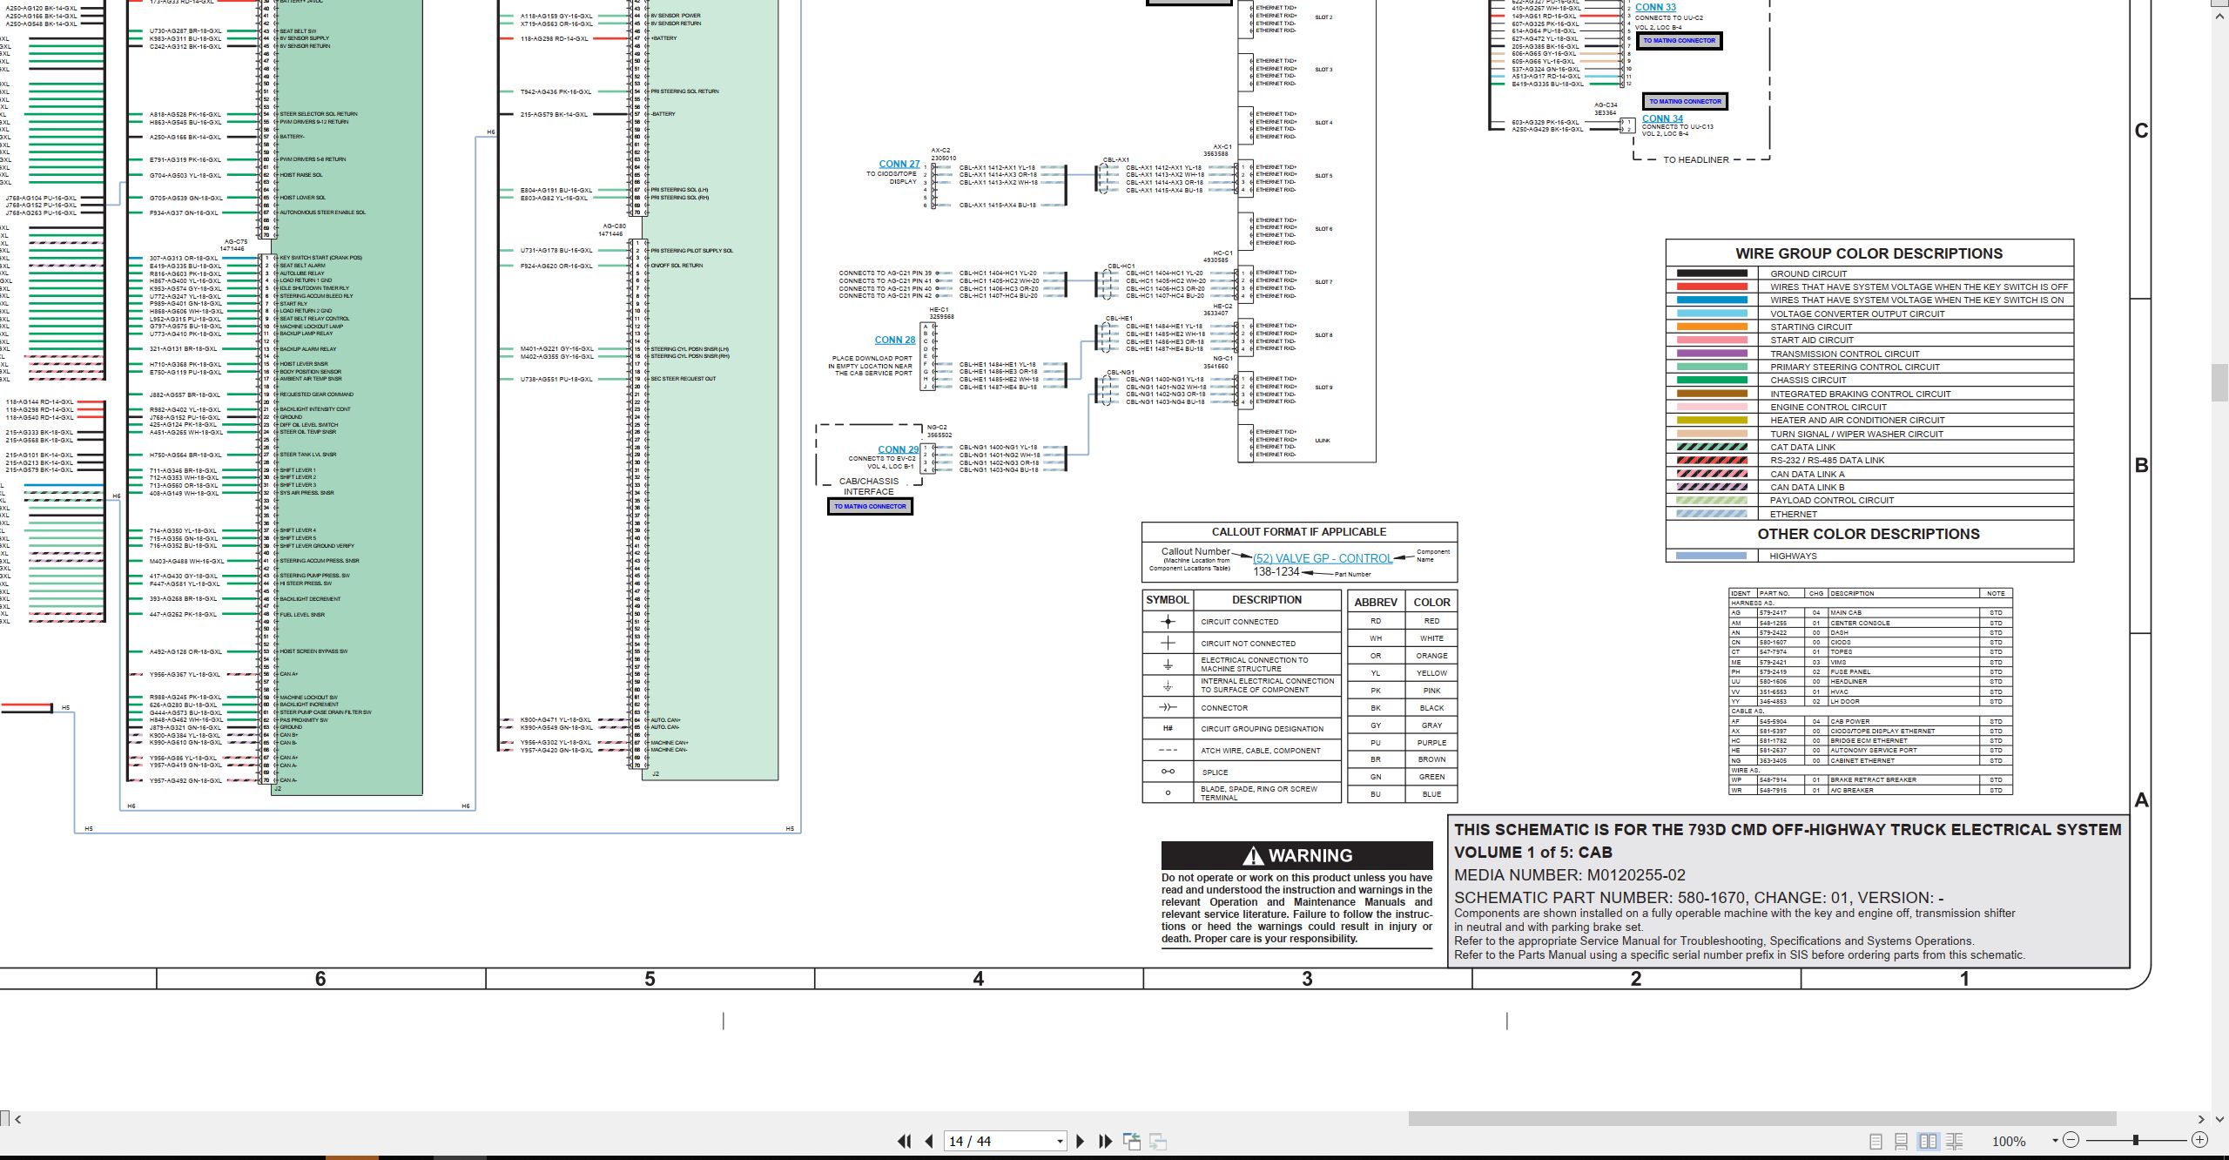Switch to continuous scrolling view
Viewport: 2229px width, 1160px height.
tap(1902, 1141)
